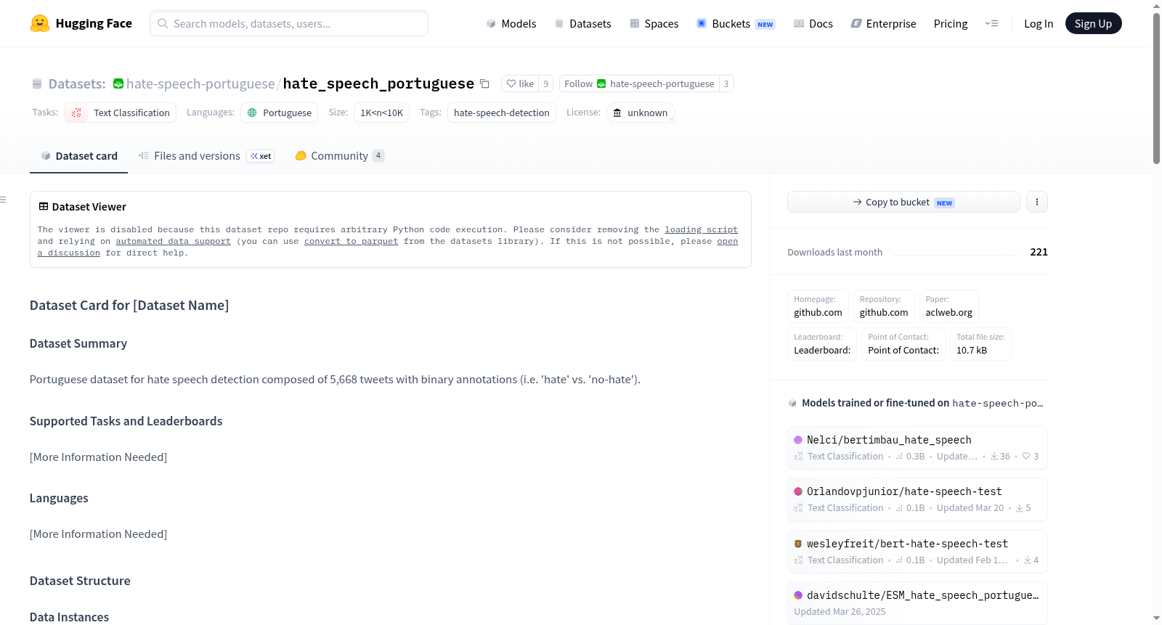Switch to the Community tab

(x=339, y=155)
